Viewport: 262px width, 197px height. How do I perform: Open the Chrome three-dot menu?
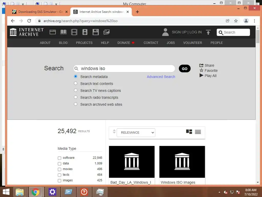coord(254,21)
